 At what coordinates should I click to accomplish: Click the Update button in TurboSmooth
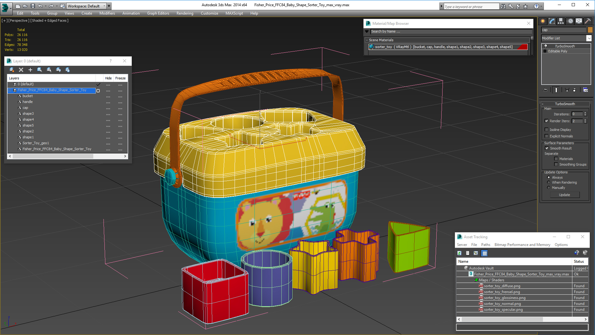(565, 194)
